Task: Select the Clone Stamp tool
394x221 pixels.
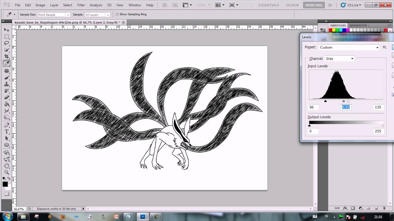Action: [x=6, y=84]
